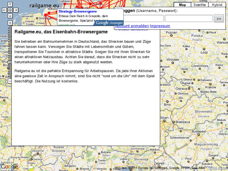The width and height of the screenshot is (228, 171).
Task: Click the Wrocław city label
Action: [173, 60]
